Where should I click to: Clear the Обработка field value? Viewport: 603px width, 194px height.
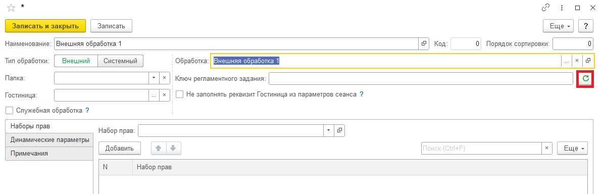577,61
